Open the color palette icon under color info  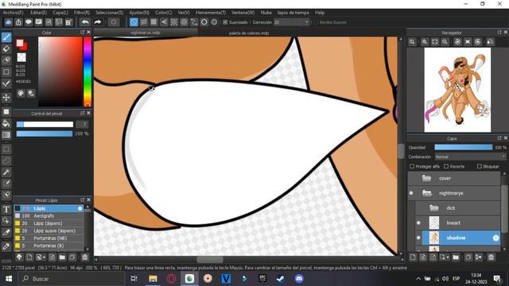[21, 94]
